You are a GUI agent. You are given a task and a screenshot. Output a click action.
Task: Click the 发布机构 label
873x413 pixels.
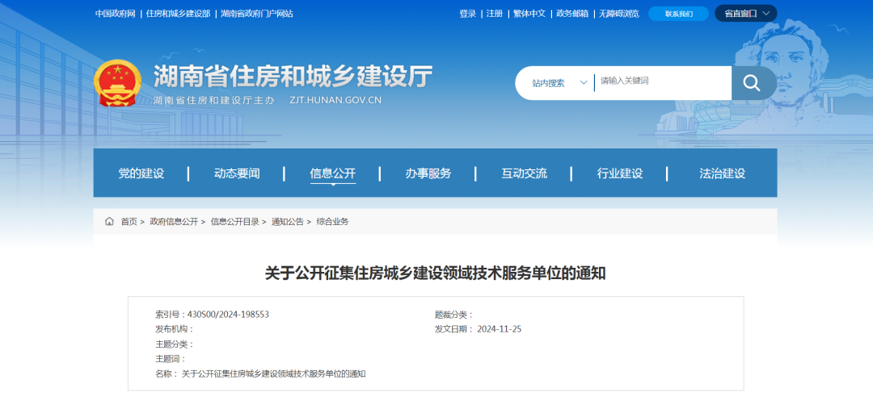click(x=175, y=329)
